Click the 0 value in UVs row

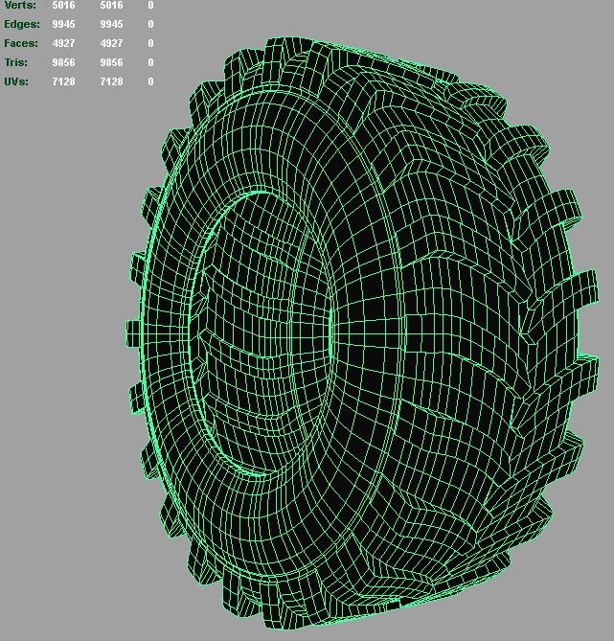pos(150,81)
